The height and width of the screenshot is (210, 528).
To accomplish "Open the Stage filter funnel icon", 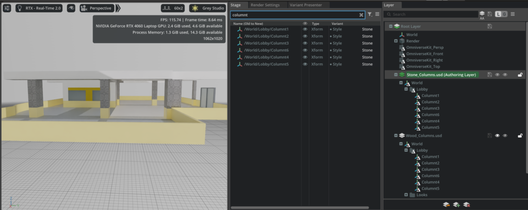I will coord(370,15).
